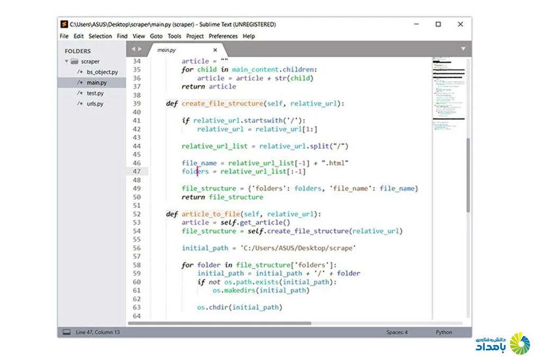Place cursor on create_file_structure function name
Viewport: 542px width, 362px height.
point(222,103)
